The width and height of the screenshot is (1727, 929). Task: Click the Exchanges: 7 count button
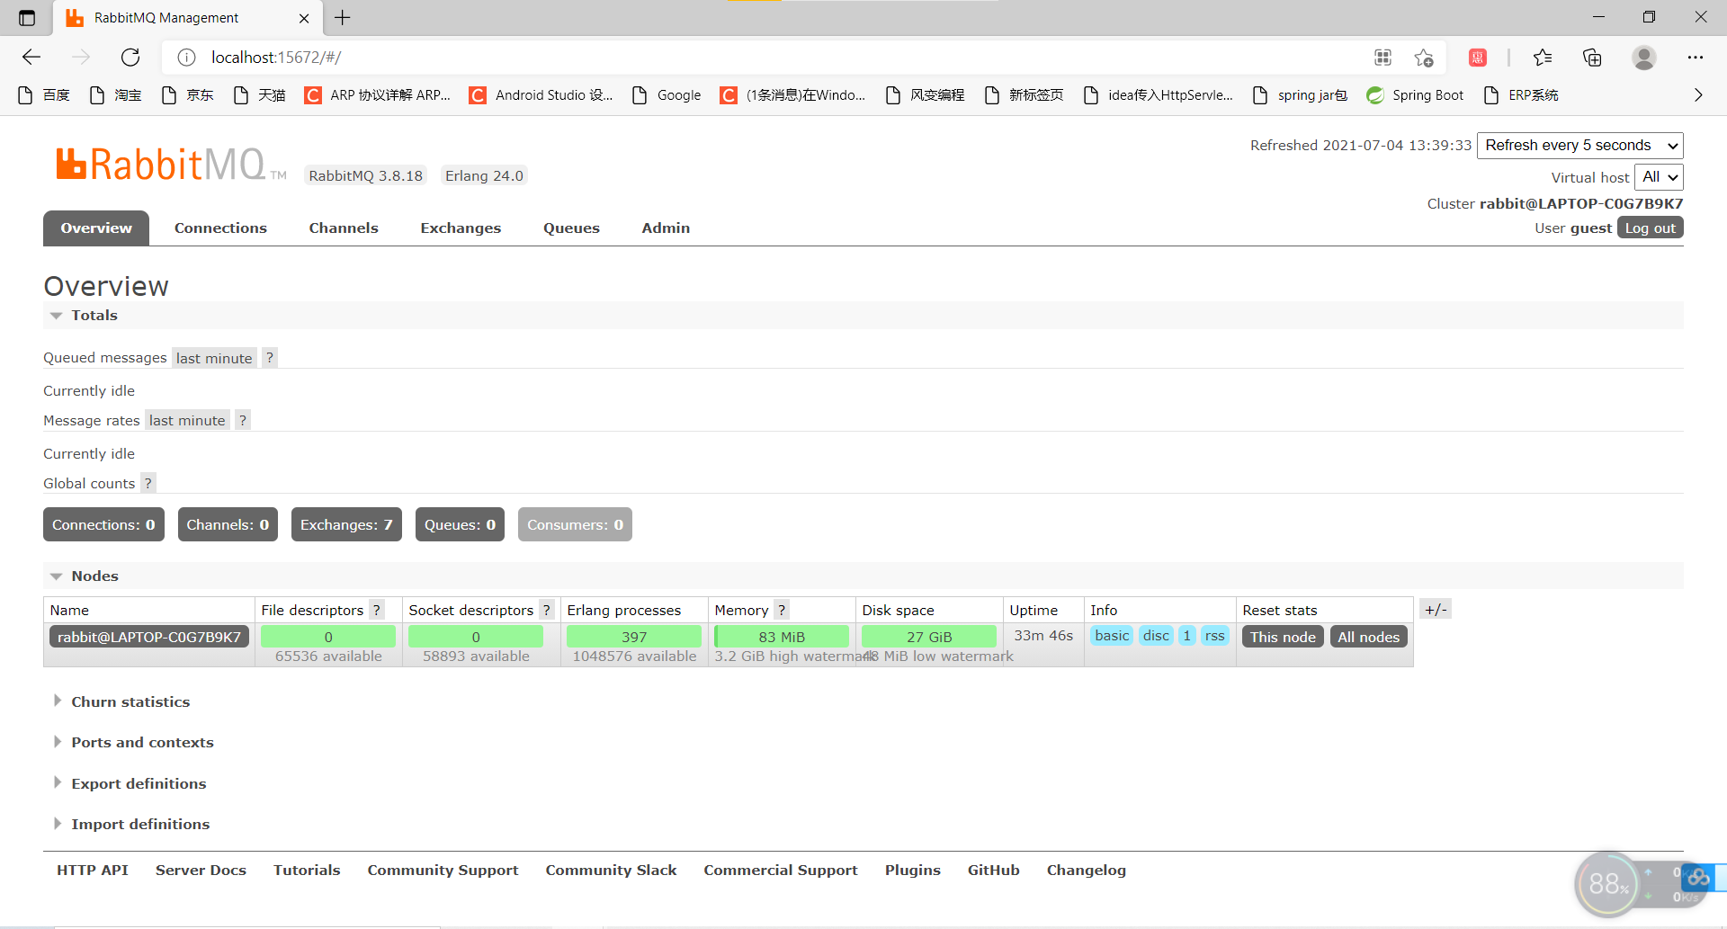point(346,524)
